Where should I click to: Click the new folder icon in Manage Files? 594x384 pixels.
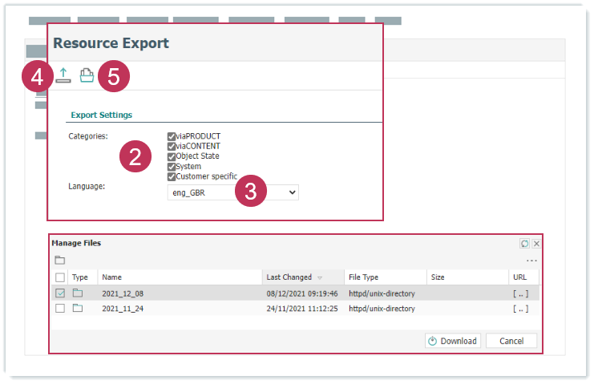[x=59, y=261]
